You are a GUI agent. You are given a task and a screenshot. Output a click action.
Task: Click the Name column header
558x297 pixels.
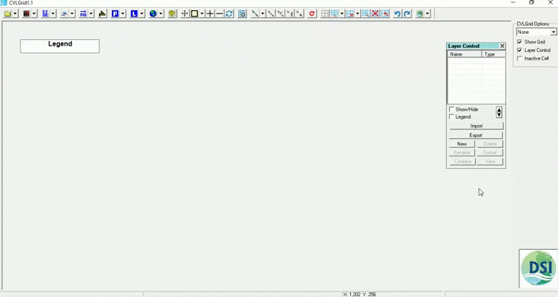click(465, 54)
